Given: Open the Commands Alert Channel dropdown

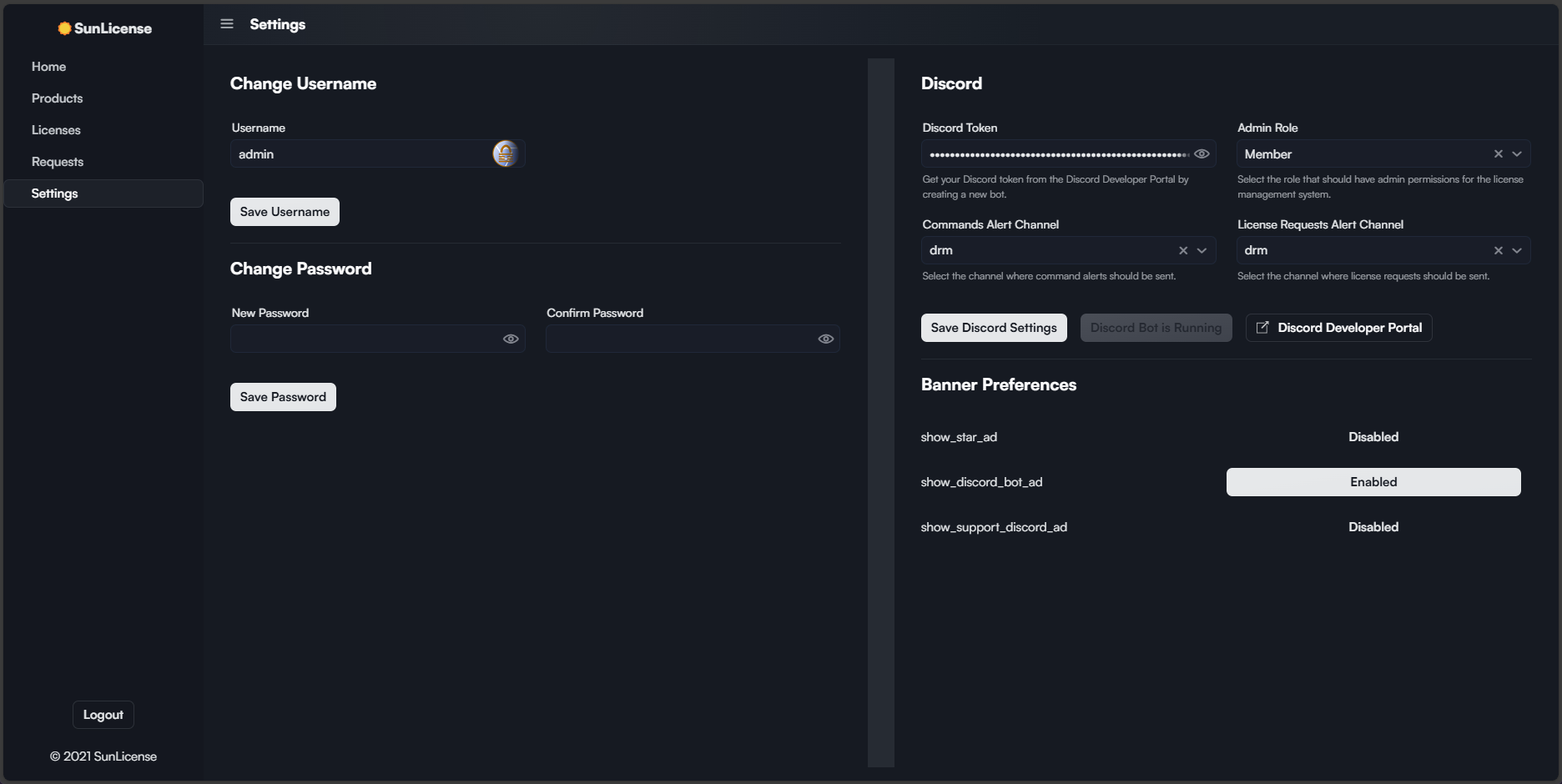Looking at the screenshot, I should point(1202,250).
